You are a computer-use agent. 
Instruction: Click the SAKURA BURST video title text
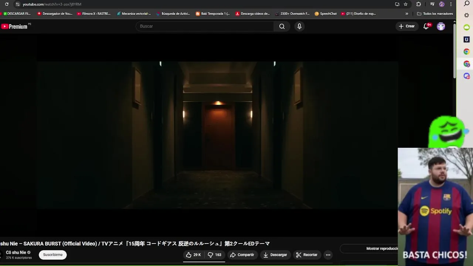click(x=135, y=244)
